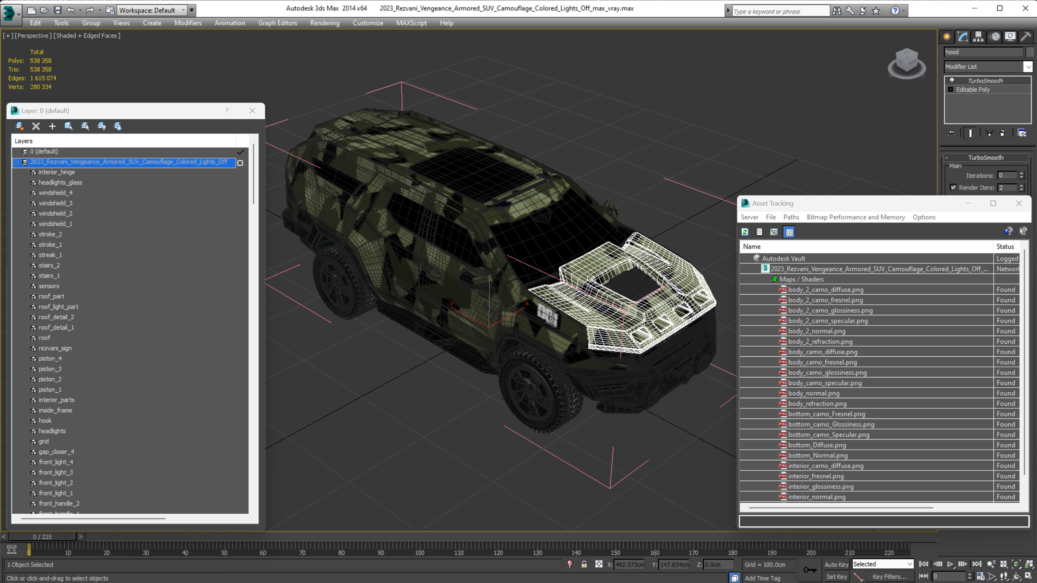Click the time slider showing 0 / 225
Viewport: 1037px width, 583px height.
pyautogui.click(x=42, y=537)
